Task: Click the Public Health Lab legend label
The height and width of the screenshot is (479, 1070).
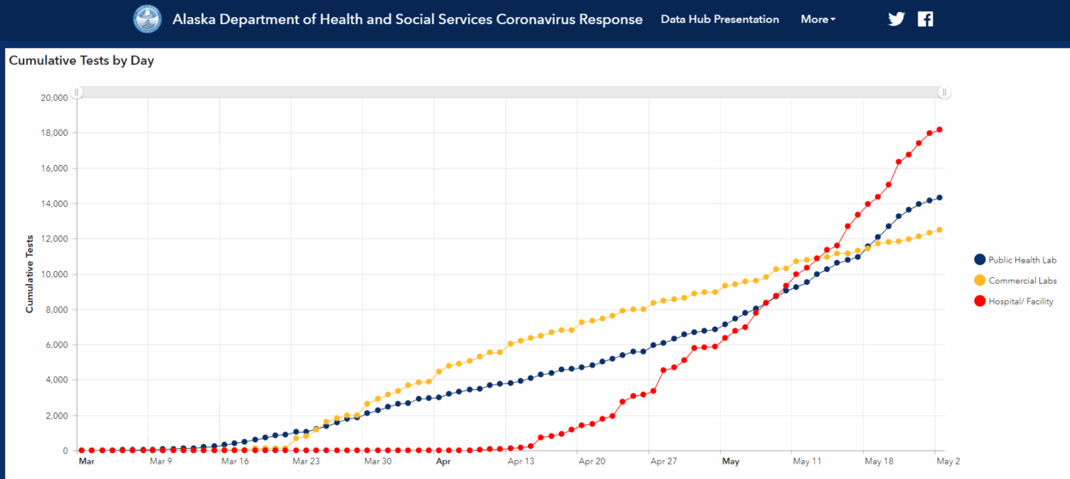Action: (x=1022, y=260)
